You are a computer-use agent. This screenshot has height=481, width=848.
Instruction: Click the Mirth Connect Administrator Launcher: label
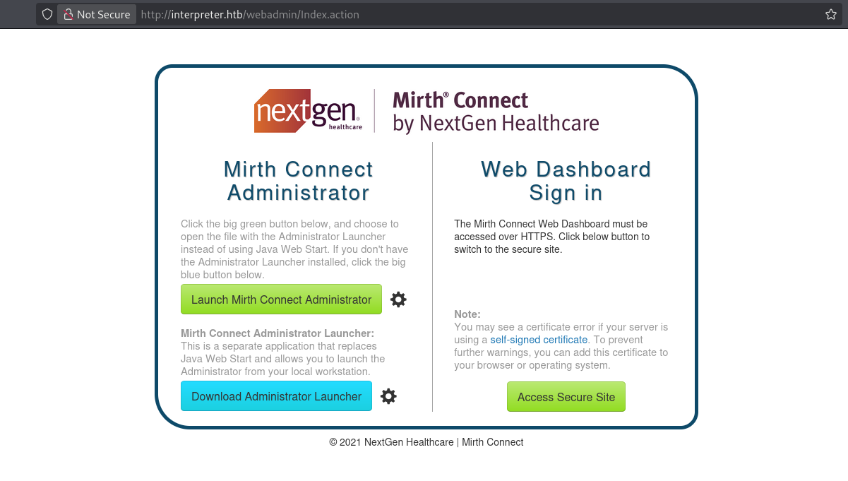click(x=277, y=333)
